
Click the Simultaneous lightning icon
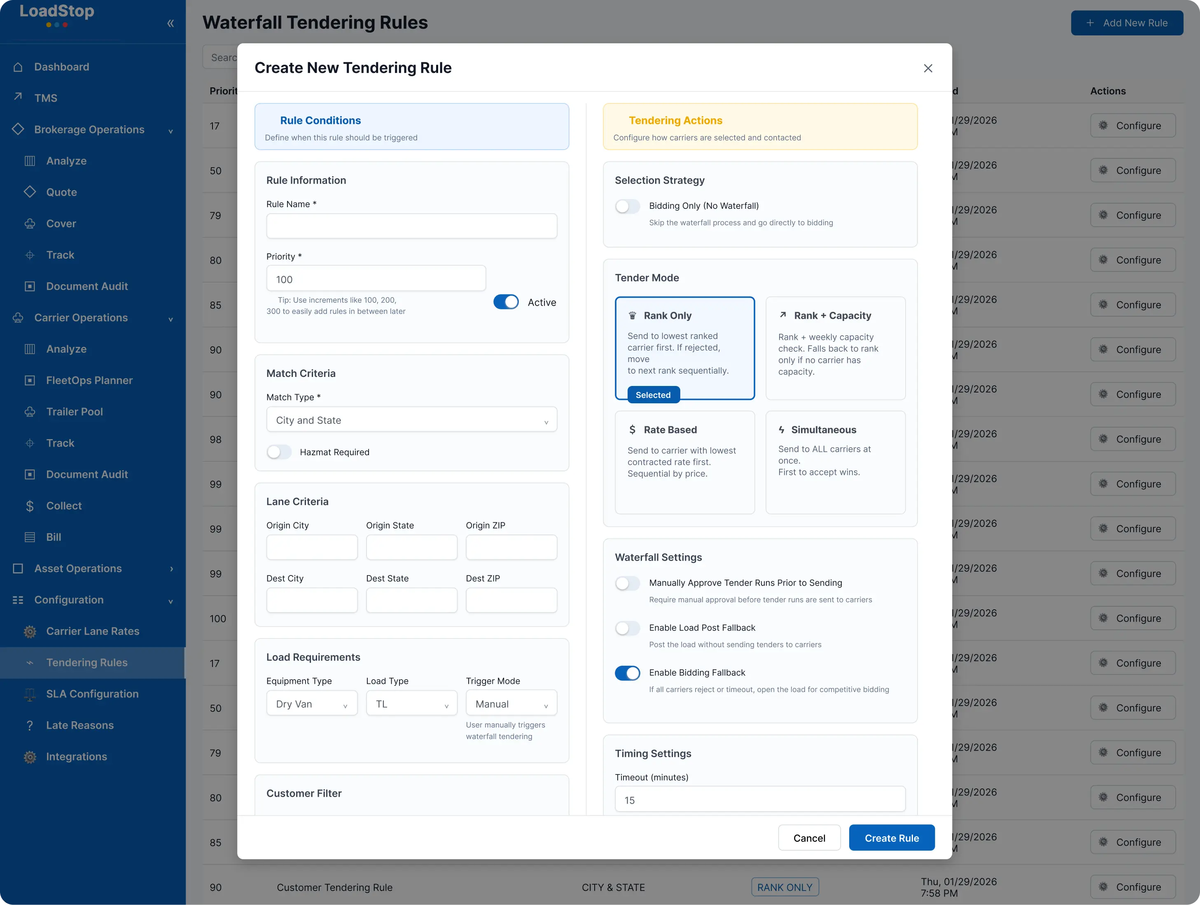pyautogui.click(x=782, y=430)
